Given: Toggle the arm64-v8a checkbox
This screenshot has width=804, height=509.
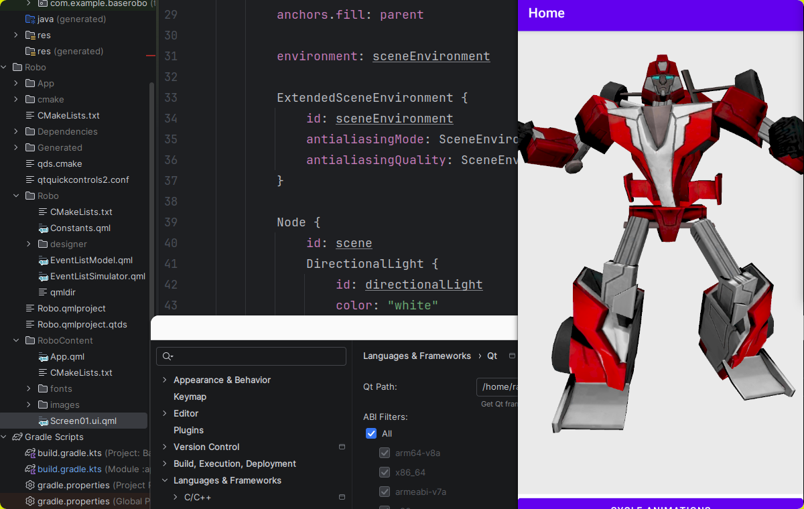Looking at the screenshot, I should coord(385,453).
